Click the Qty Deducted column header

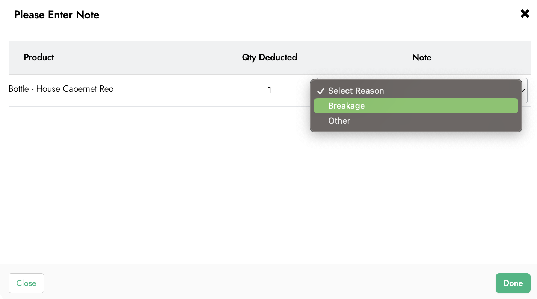[269, 57]
